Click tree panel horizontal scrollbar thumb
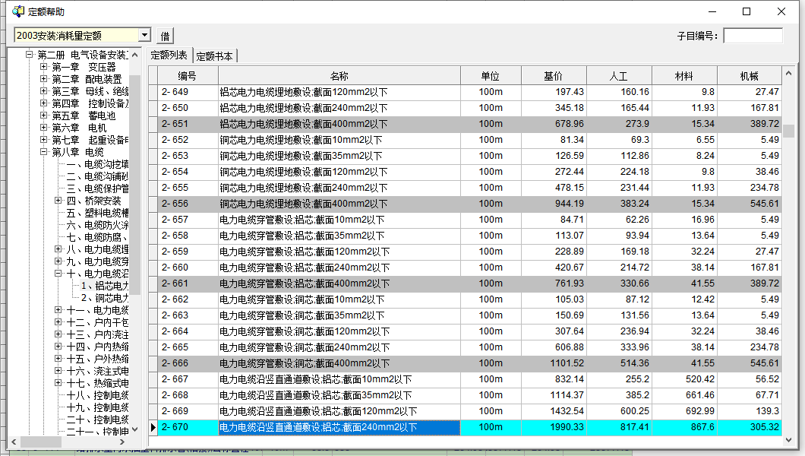805x456 pixels. point(40,442)
